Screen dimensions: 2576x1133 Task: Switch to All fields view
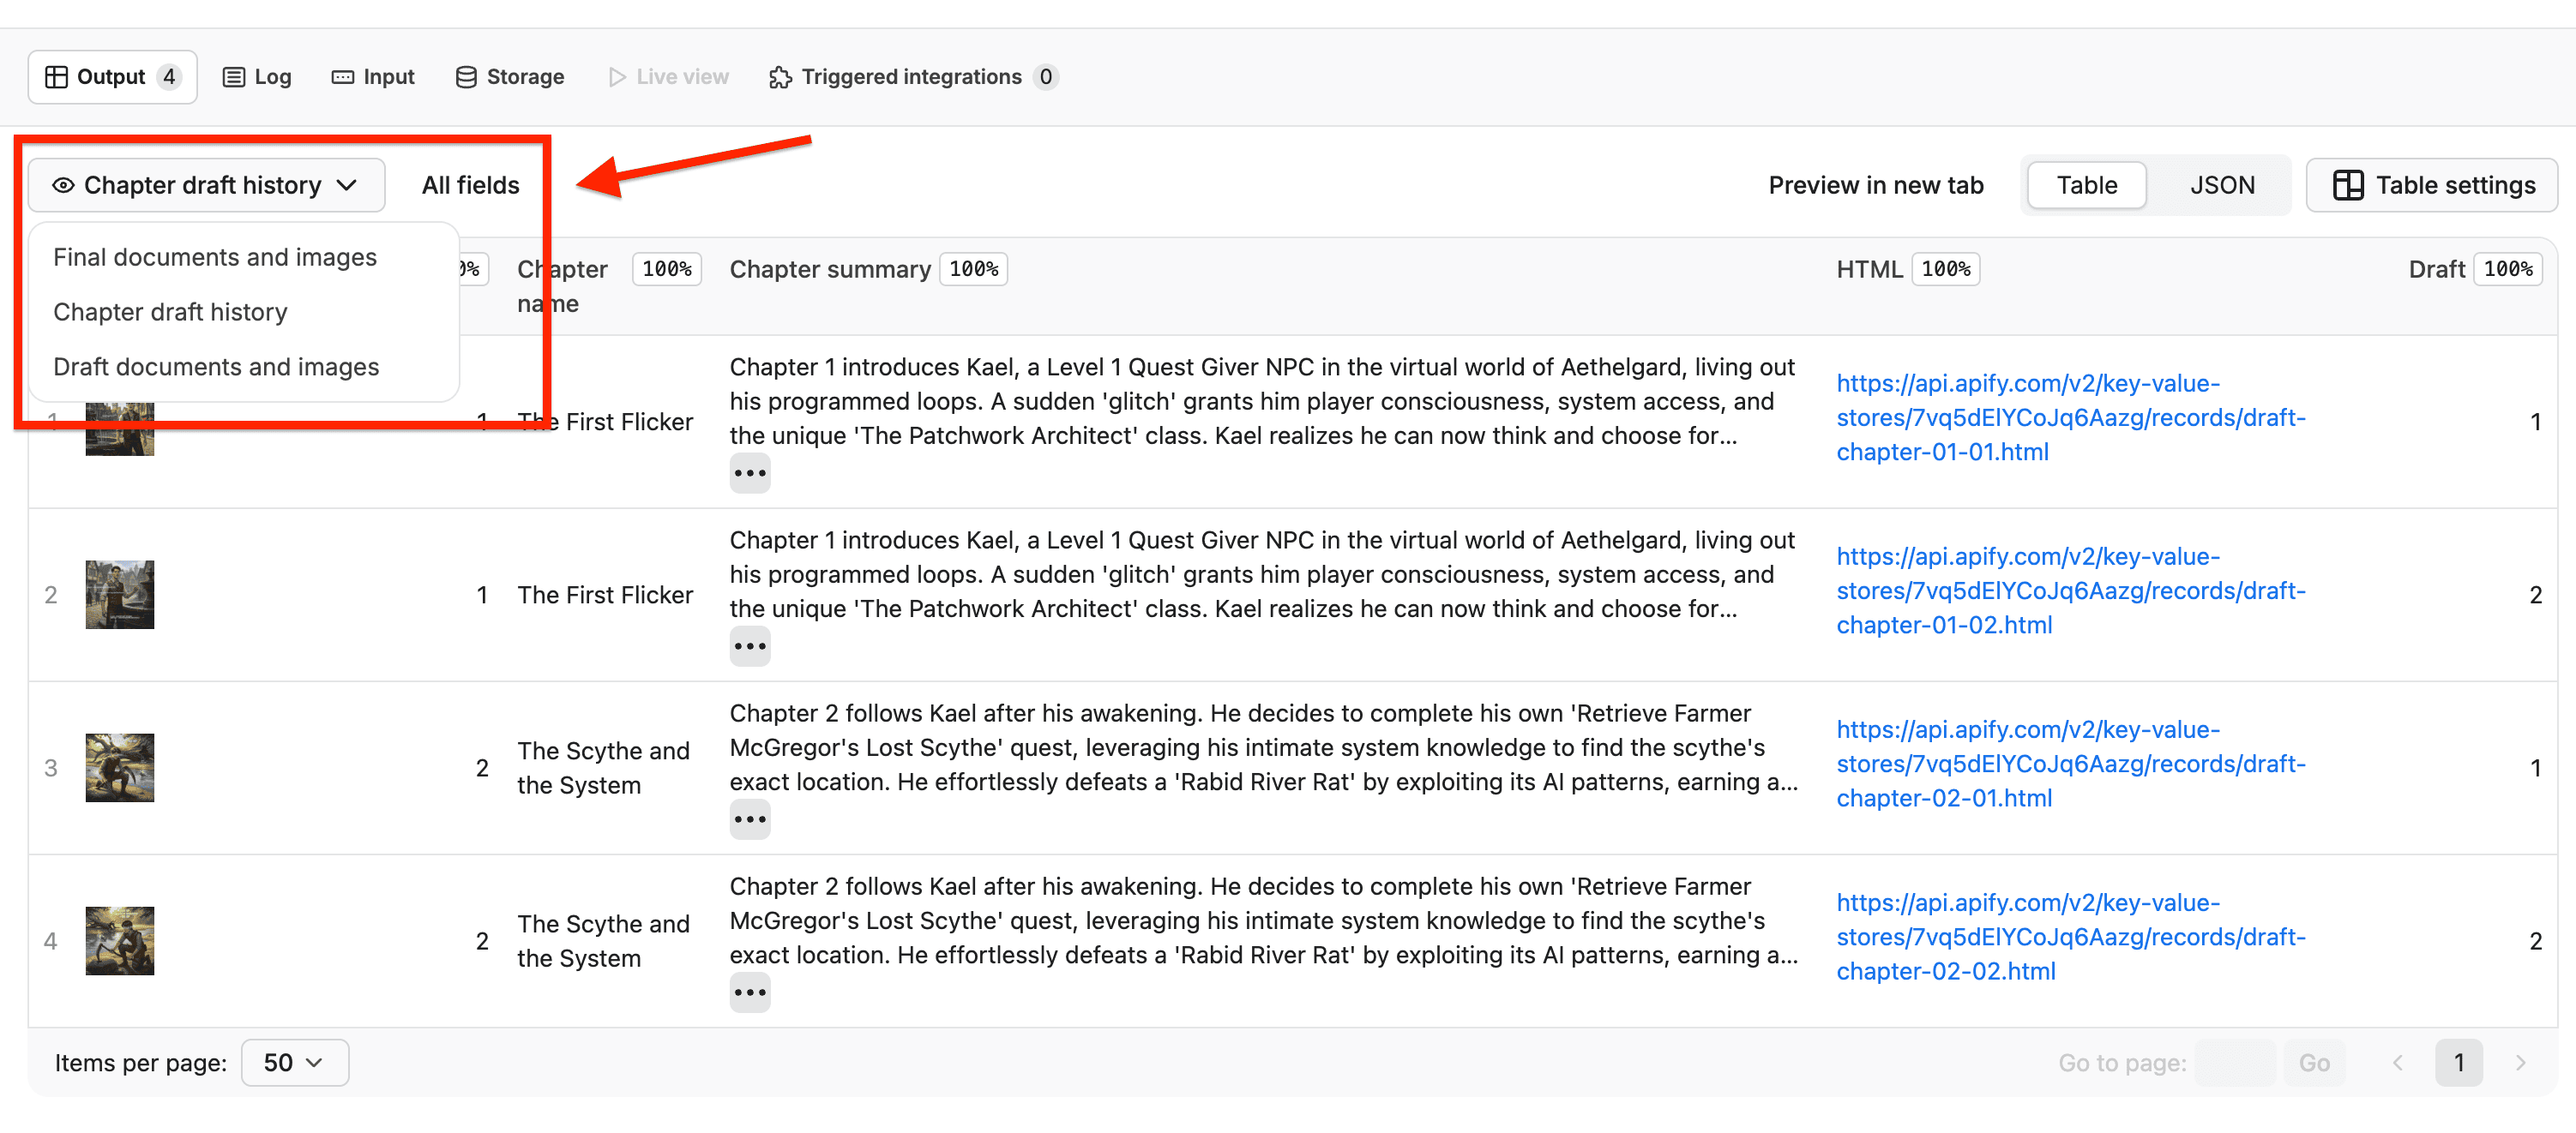point(470,185)
